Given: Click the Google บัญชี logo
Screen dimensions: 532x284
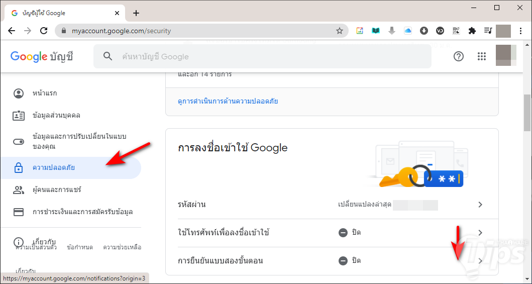Looking at the screenshot, I should tap(42, 56).
